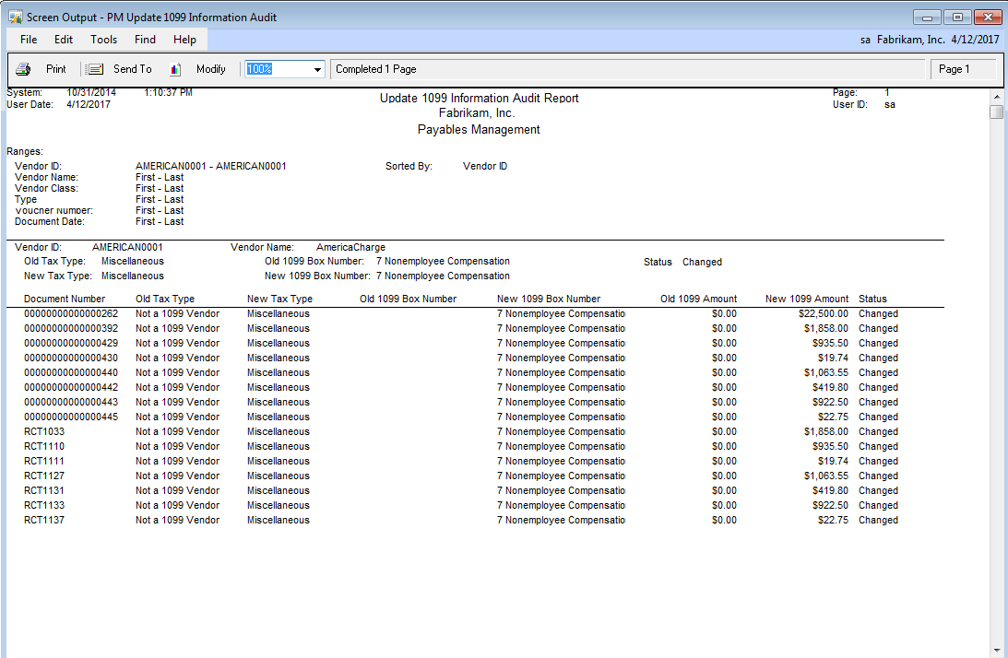Click the Send To button label
Image resolution: width=1008 pixels, height=658 pixels.
[133, 69]
